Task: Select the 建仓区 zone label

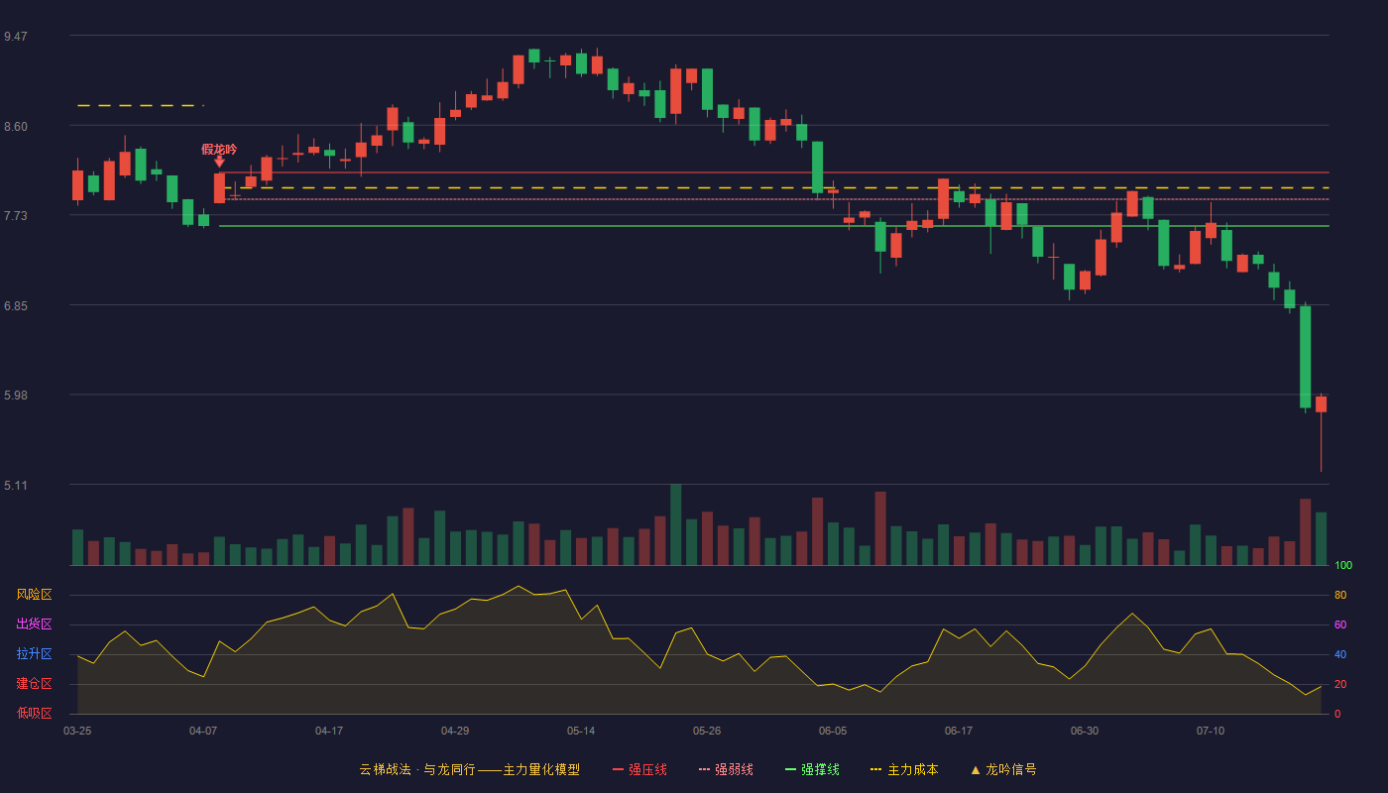Action: coord(34,684)
